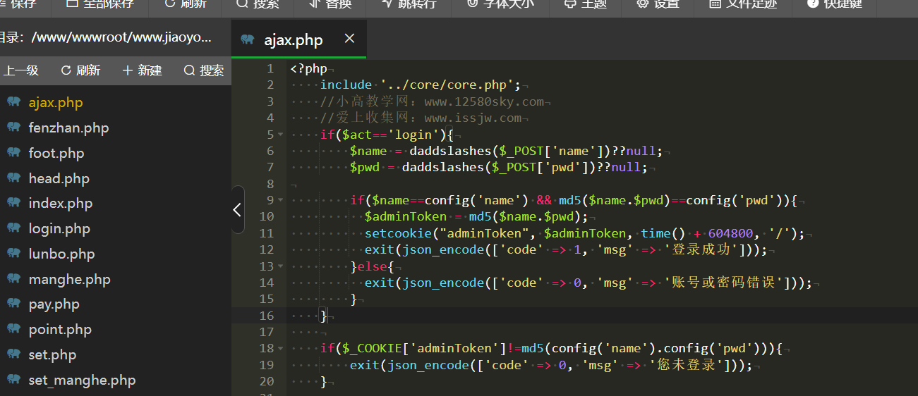Click the comment with www.12580sky.com
The image size is (918, 396).
pos(432,101)
